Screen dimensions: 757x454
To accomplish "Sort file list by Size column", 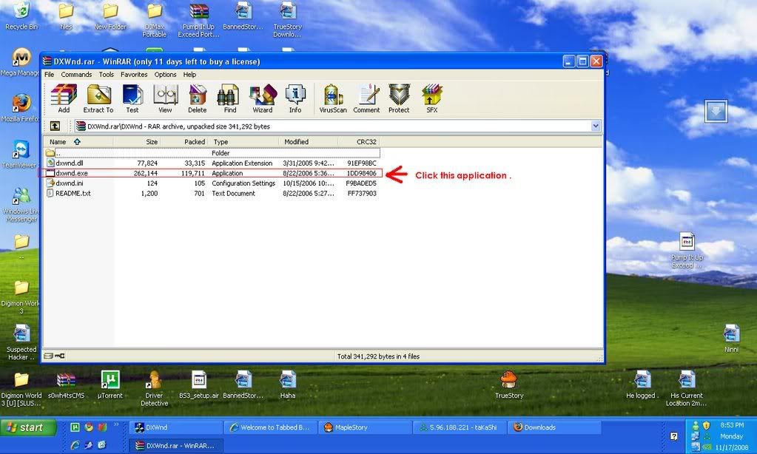I will click(137, 141).
